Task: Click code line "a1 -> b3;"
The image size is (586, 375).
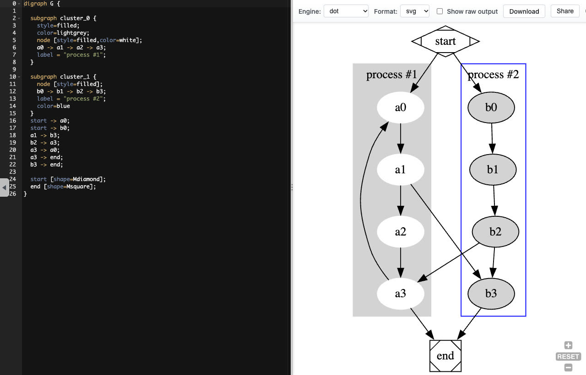Action: tap(45, 135)
